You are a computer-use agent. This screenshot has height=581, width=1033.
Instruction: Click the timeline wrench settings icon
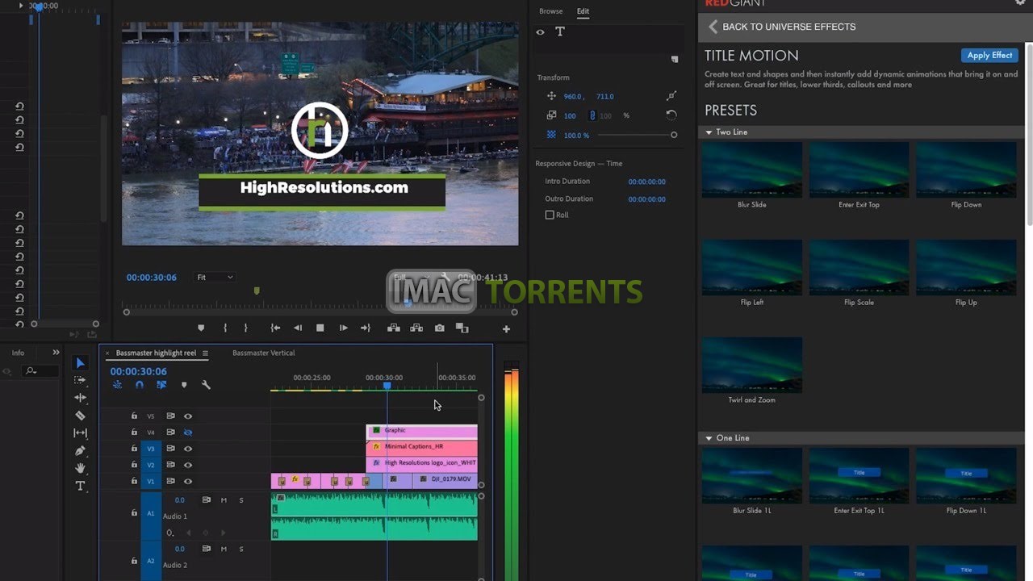[206, 385]
